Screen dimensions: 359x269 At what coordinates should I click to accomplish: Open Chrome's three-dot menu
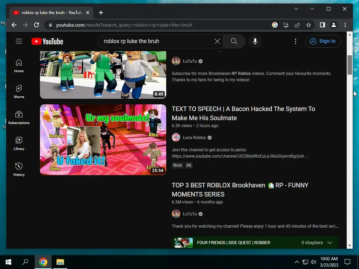pyautogui.click(x=345, y=25)
